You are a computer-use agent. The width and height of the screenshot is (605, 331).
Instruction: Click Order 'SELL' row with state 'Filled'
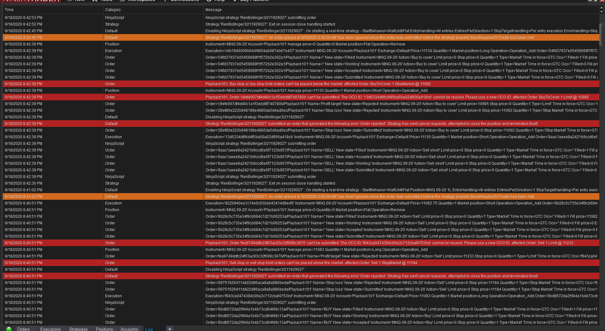pyautogui.click(x=301, y=150)
